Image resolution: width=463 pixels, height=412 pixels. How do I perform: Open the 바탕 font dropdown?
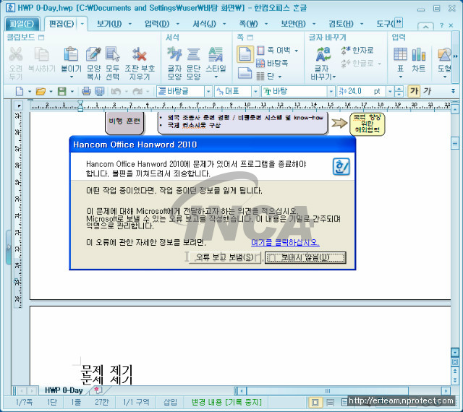(x=331, y=92)
